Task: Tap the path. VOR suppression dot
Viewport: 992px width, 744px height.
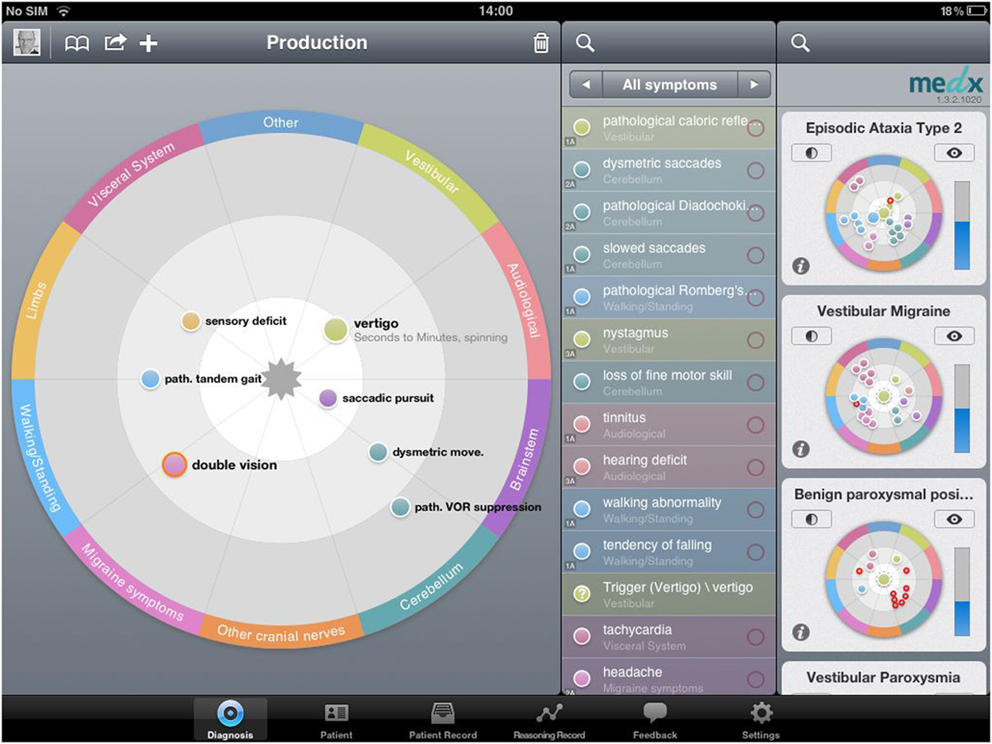Action: click(400, 507)
